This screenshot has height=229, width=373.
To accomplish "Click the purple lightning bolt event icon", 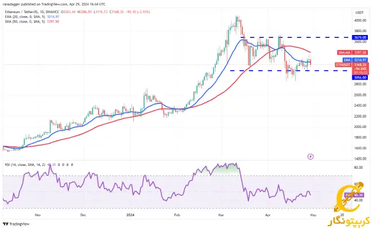I will (310, 157).
